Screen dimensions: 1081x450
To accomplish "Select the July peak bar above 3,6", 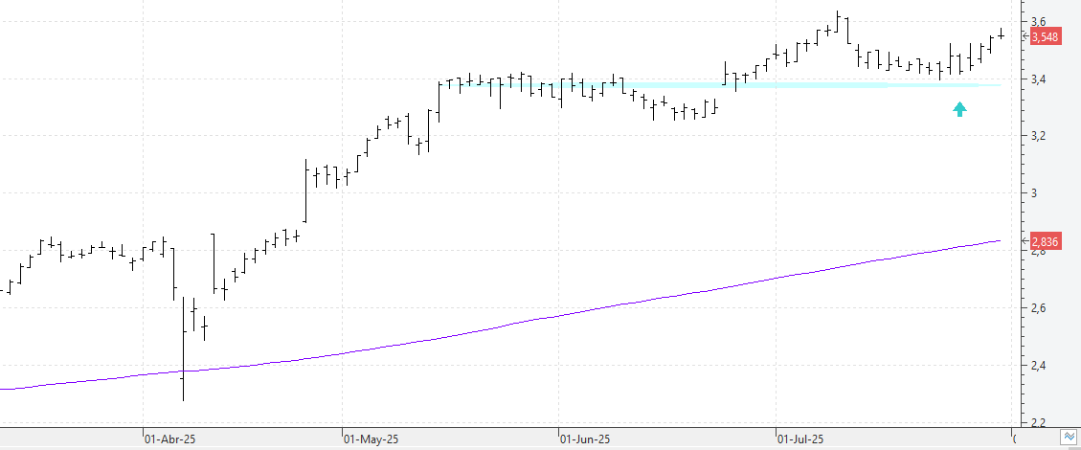I will [x=838, y=21].
